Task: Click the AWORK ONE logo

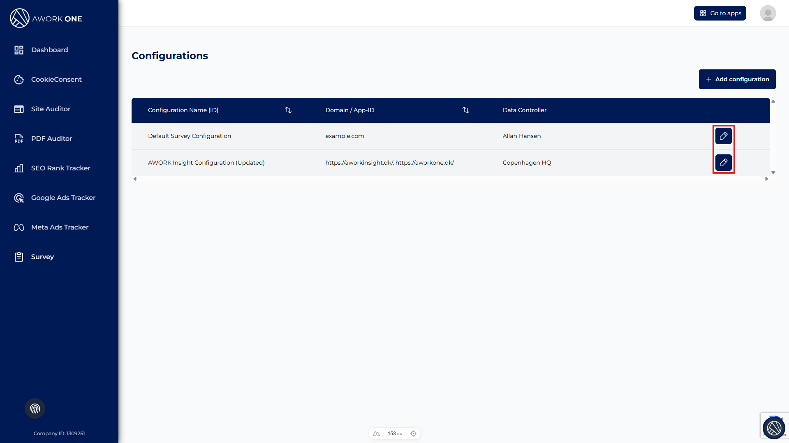Action: pos(46,18)
